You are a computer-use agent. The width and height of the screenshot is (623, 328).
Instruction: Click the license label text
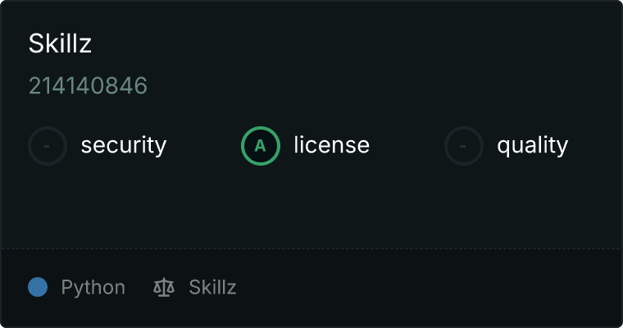332,144
